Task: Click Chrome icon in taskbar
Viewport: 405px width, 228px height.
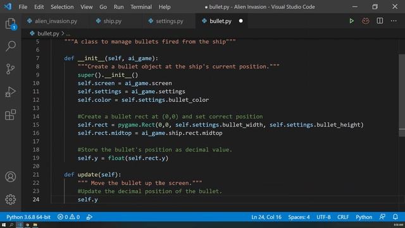Action: tap(27, 225)
